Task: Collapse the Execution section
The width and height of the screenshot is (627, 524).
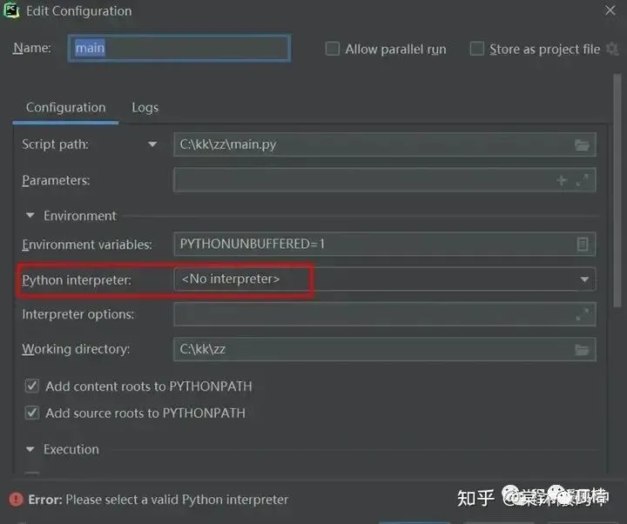Action: [x=30, y=450]
